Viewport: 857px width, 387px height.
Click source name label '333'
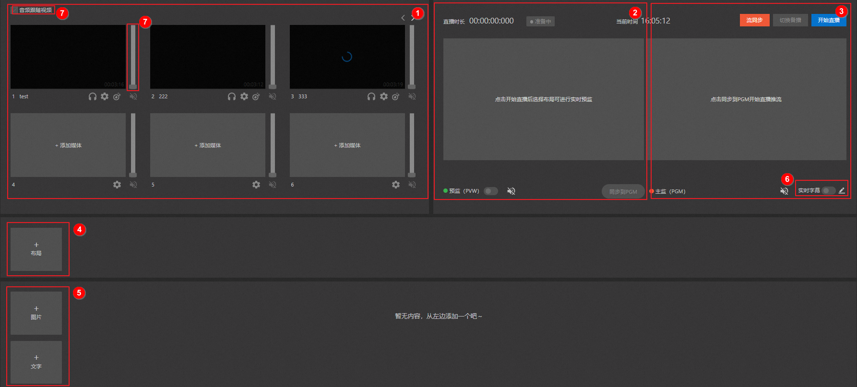pyautogui.click(x=303, y=96)
